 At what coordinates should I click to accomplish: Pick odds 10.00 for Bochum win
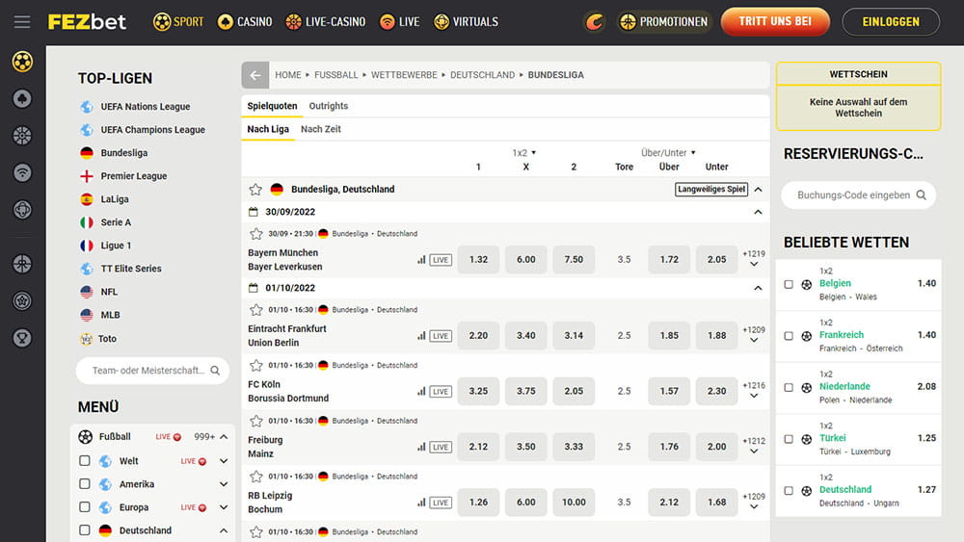click(x=574, y=503)
